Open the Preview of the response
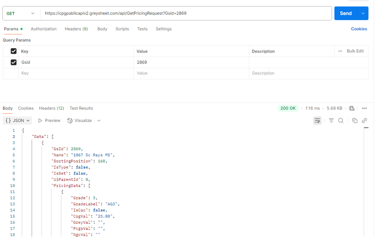 (49, 120)
